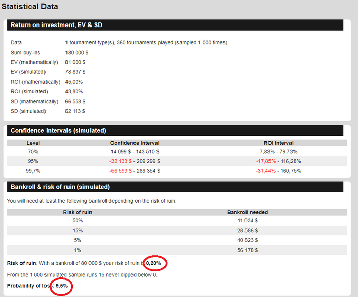Select ROI (simulated) value 43,80%
358x297 pixels.
pyautogui.click(x=74, y=92)
